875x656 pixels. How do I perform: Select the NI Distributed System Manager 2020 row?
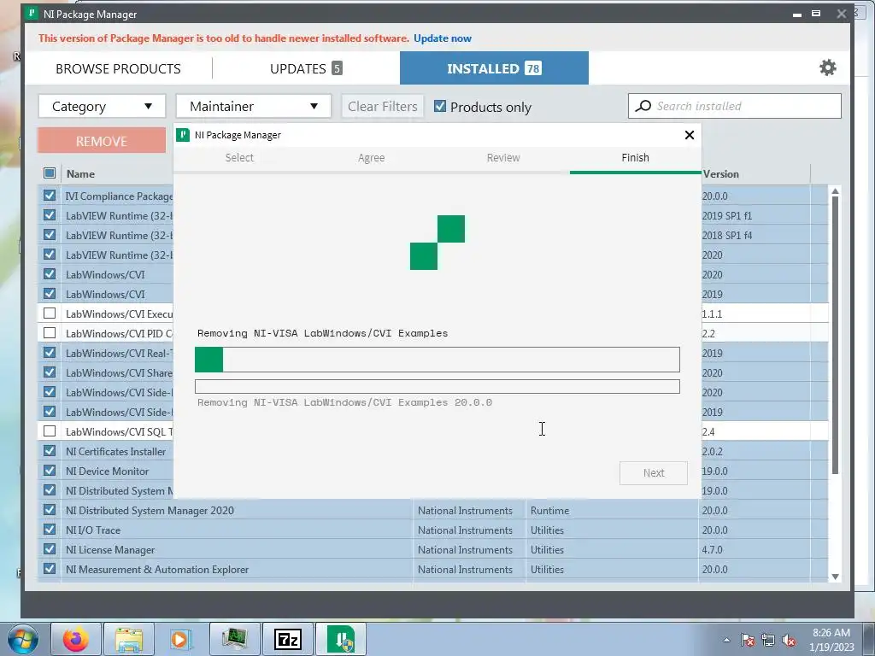[433, 510]
